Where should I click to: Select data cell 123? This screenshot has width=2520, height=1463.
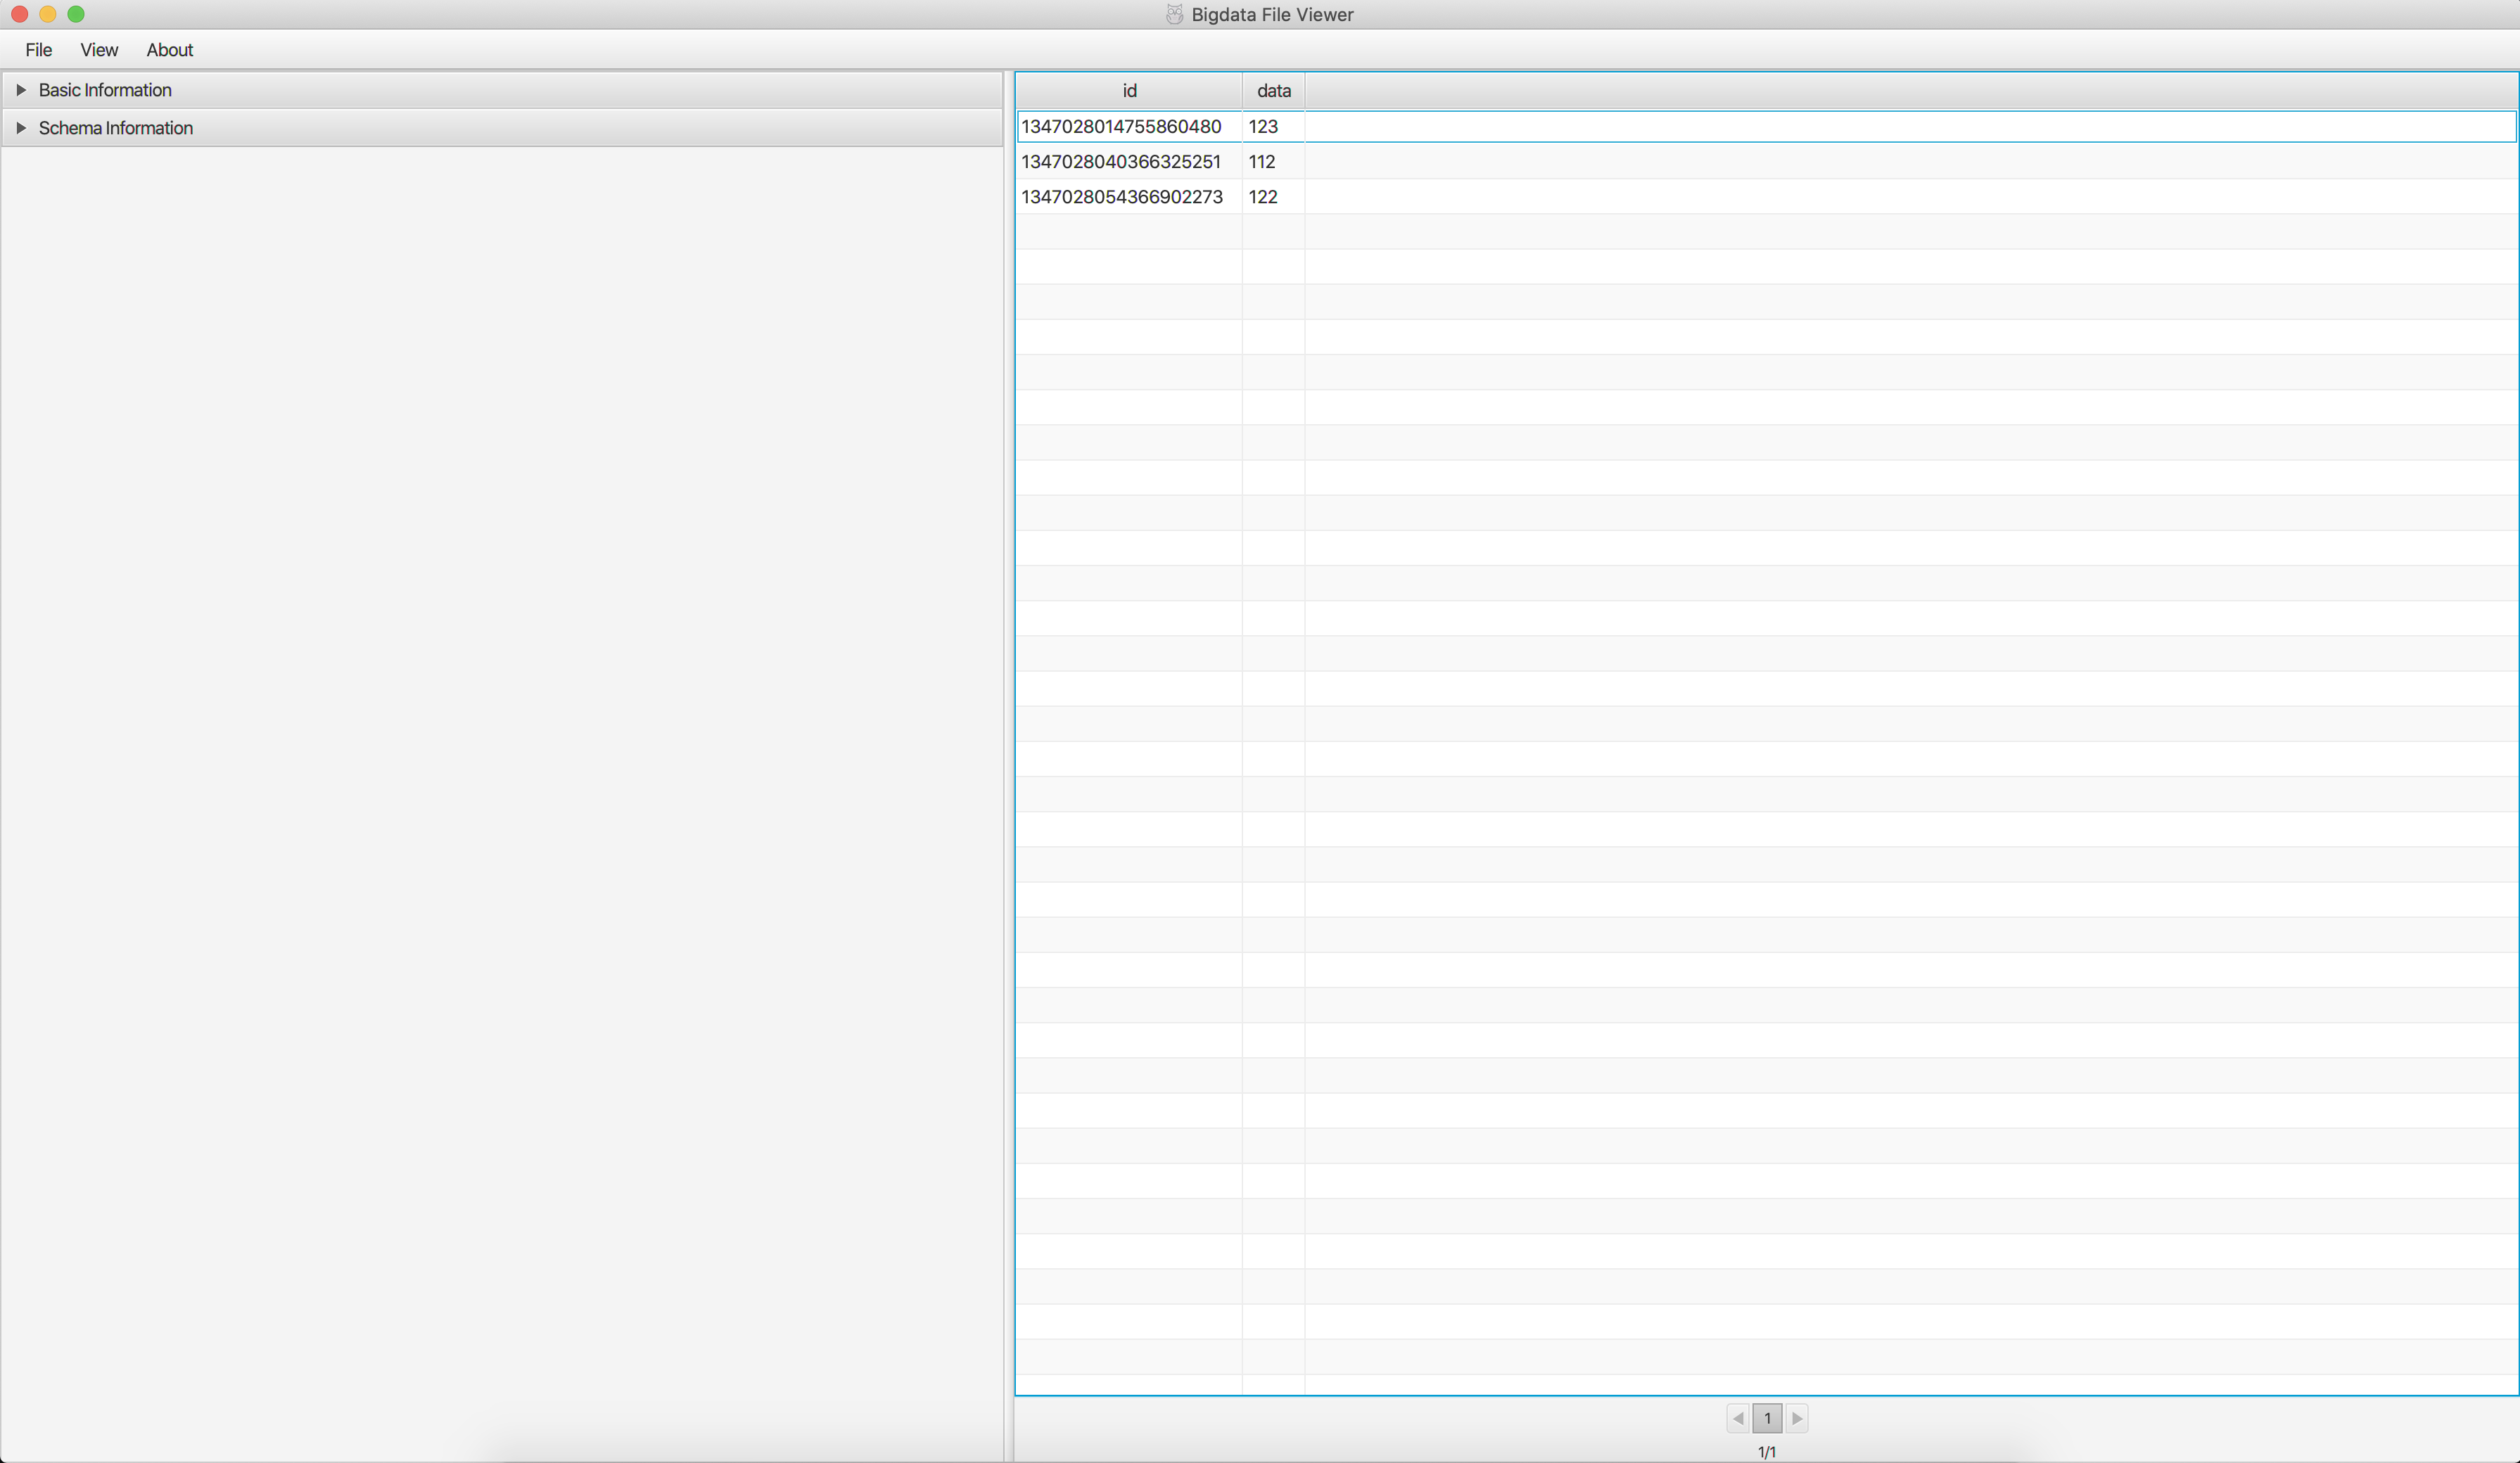click(1273, 127)
